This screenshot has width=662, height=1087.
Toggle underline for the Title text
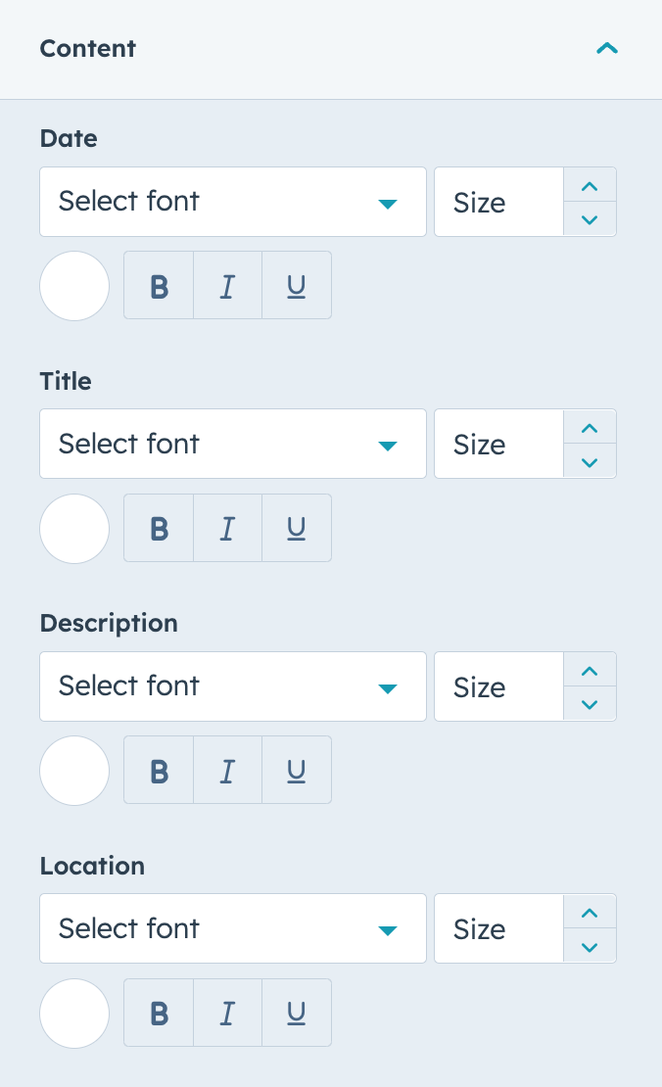(x=297, y=528)
